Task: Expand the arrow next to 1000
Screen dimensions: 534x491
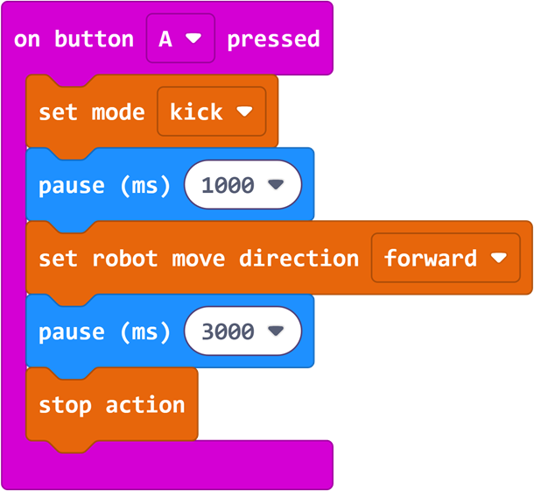Action: click(x=276, y=186)
